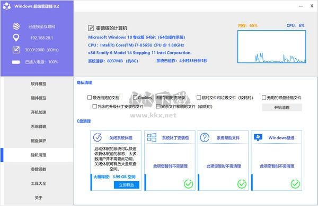The height and width of the screenshot is (206, 318).
Task: Select the 隐私清理 sidebar item
Action: pos(39,155)
